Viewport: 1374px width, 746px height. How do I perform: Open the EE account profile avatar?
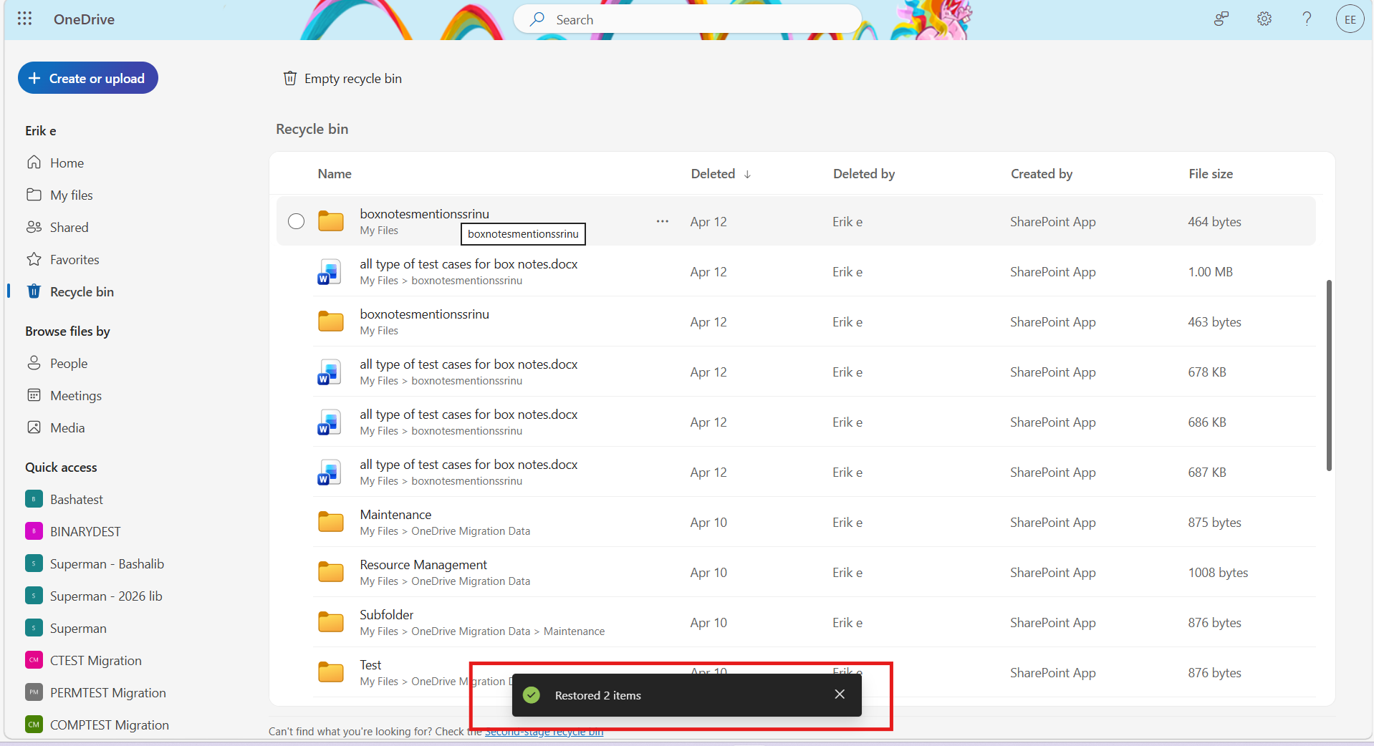point(1350,19)
